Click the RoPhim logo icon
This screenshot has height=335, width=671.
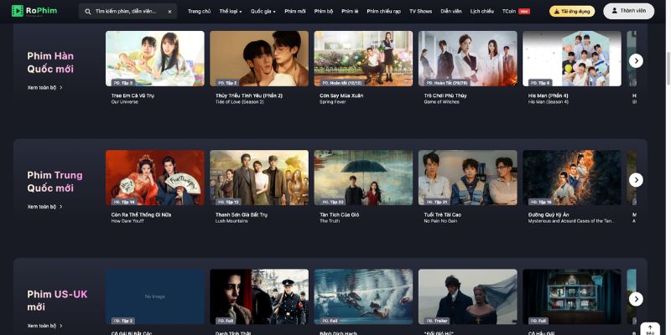click(x=16, y=12)
